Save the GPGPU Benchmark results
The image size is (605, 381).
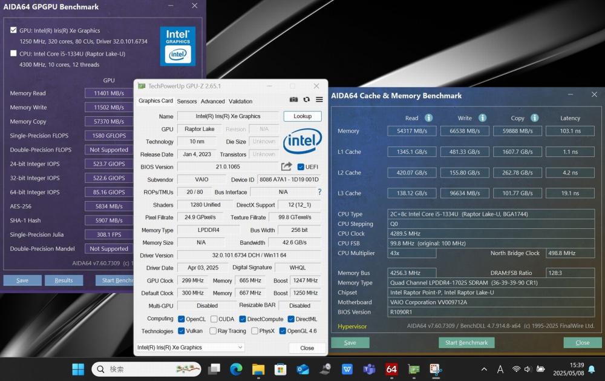pos(22,280)
